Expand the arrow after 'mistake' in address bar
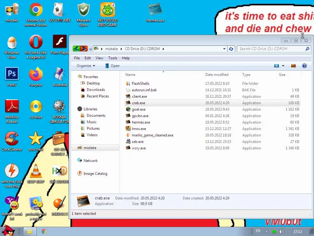314x236 pixels. click(121, 49)
